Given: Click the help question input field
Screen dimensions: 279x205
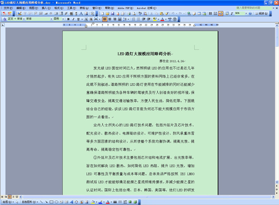Looking at the screenshot, I should 254,8.
